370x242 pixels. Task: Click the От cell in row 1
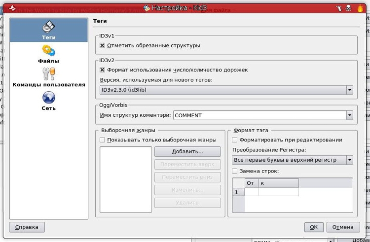tap(252, 192)
